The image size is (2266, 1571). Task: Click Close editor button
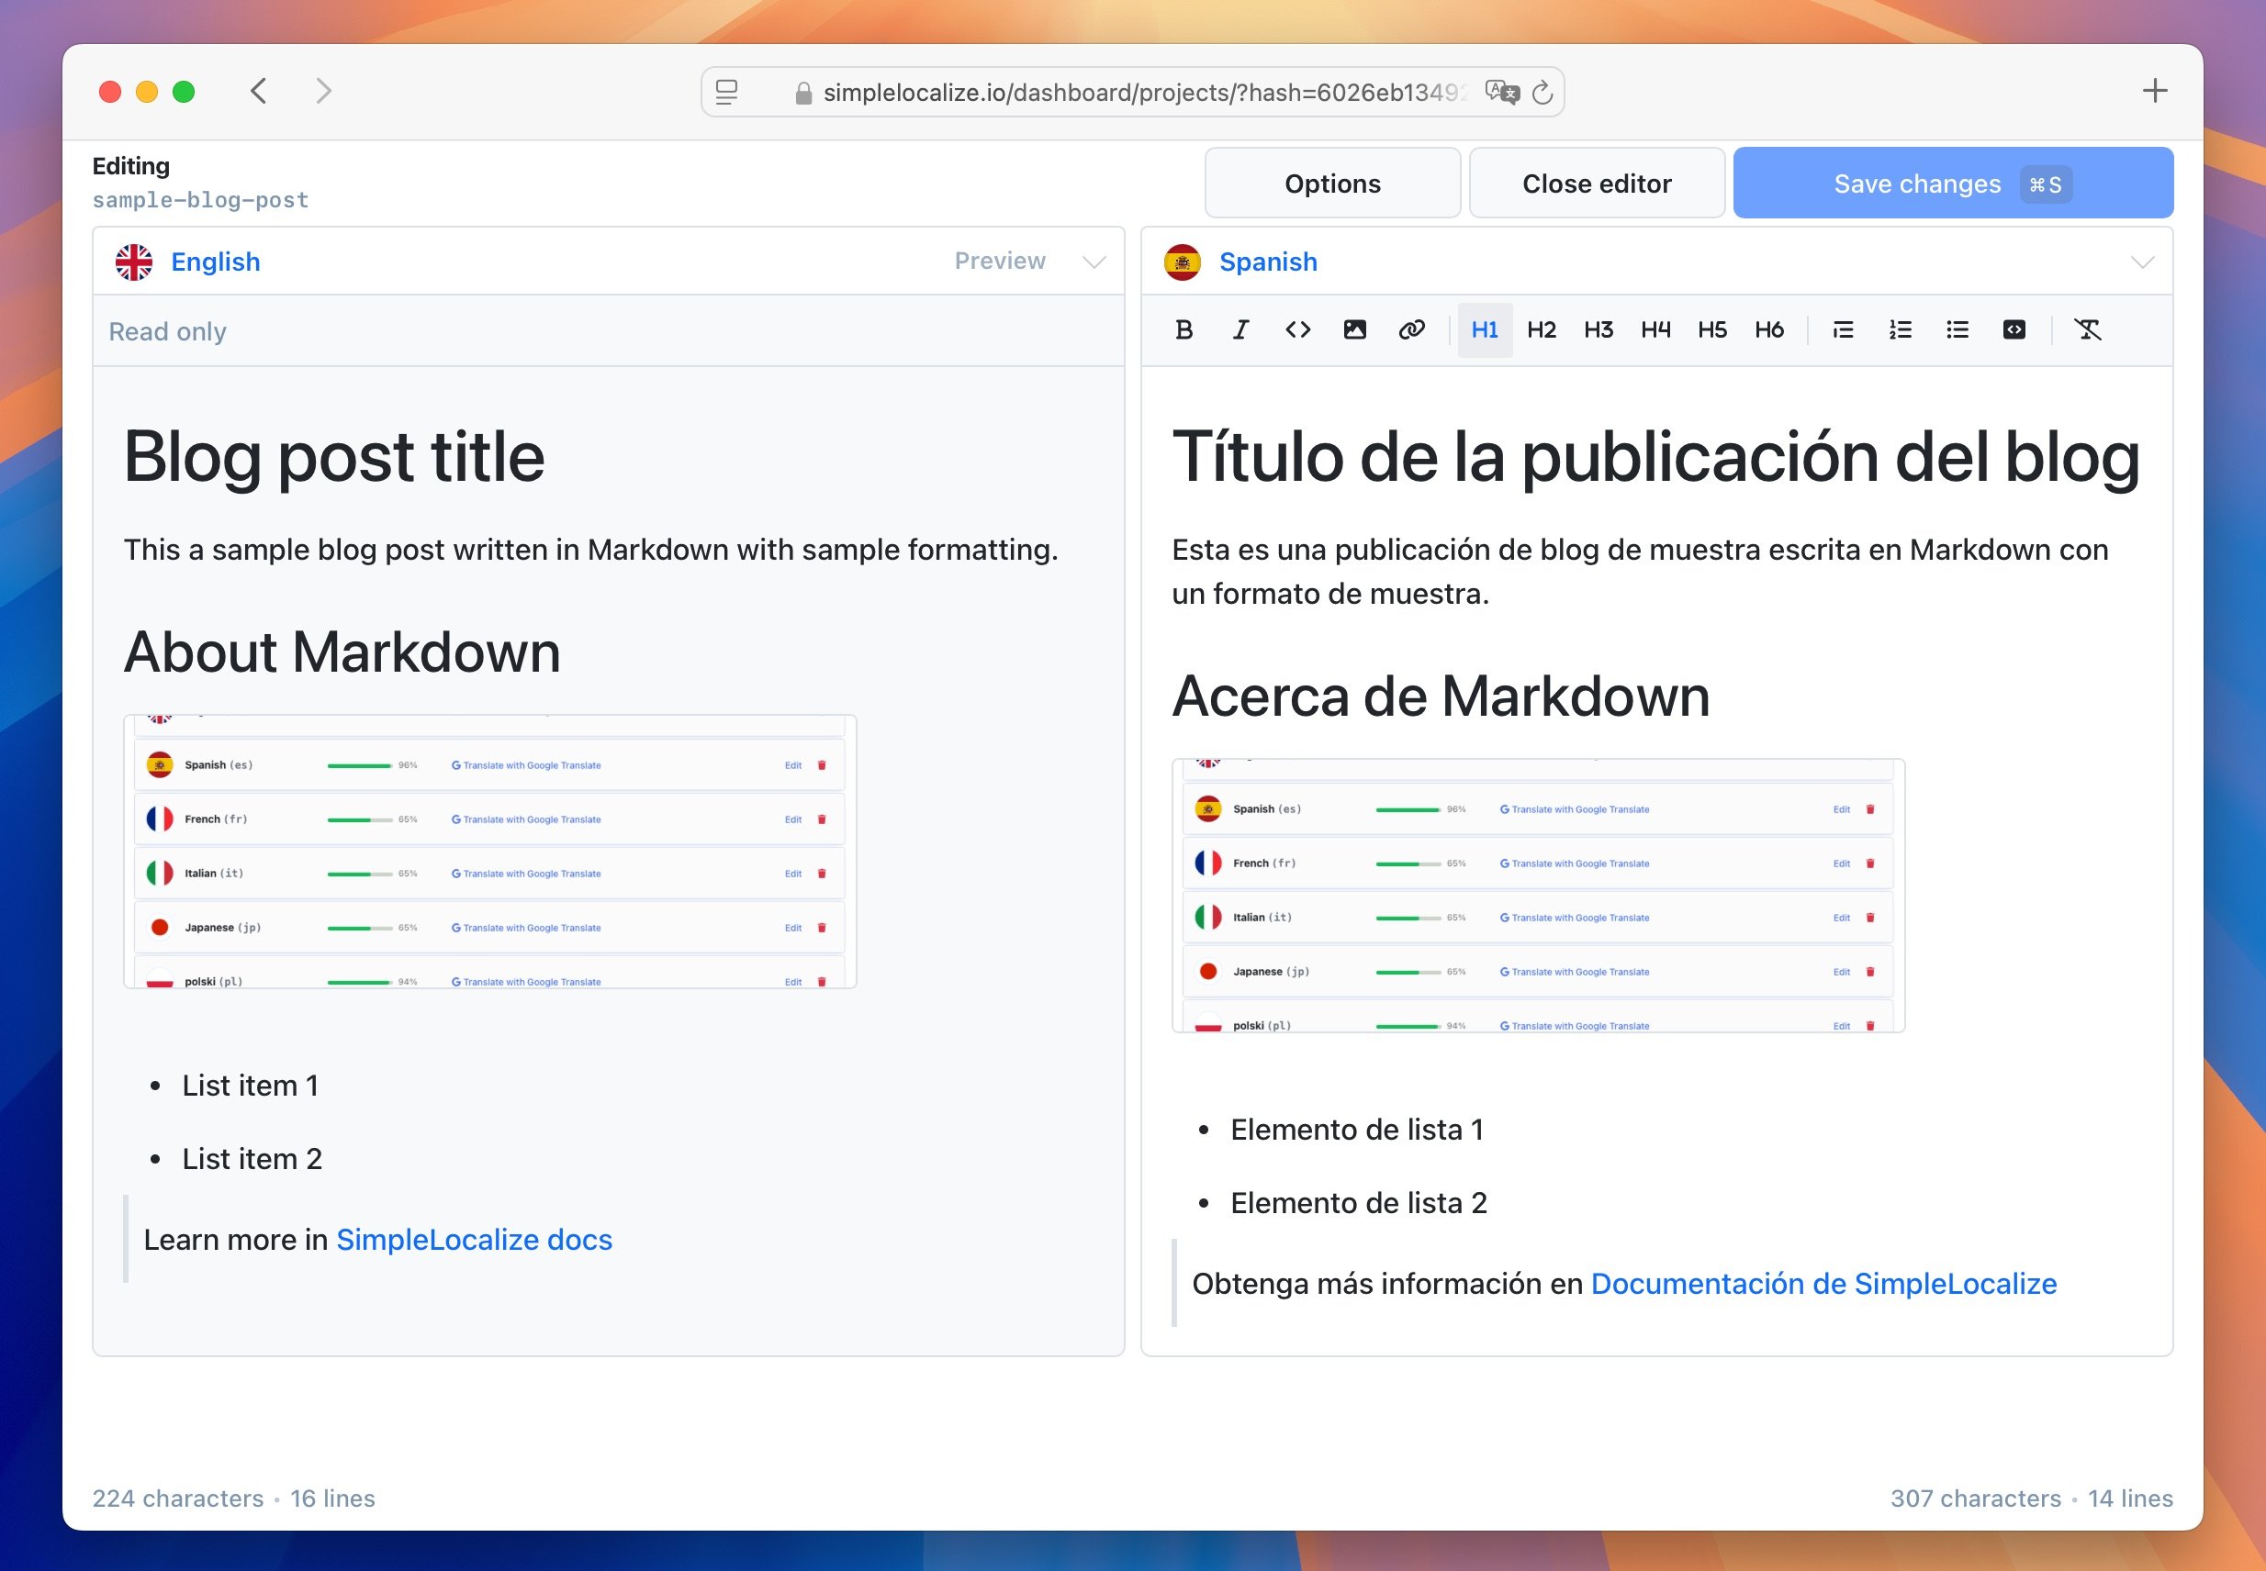1597,184
